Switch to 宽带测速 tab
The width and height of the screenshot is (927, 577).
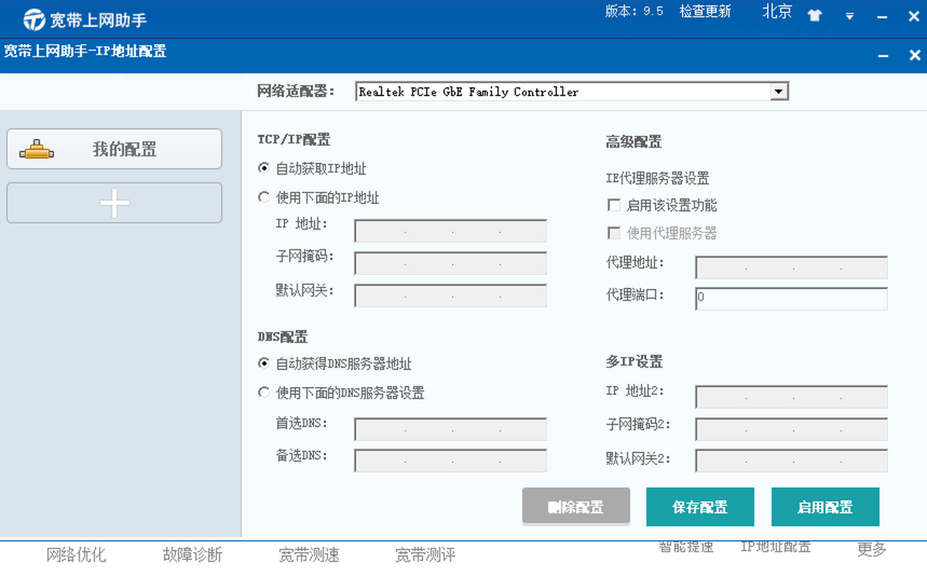[x=309, y=555]
